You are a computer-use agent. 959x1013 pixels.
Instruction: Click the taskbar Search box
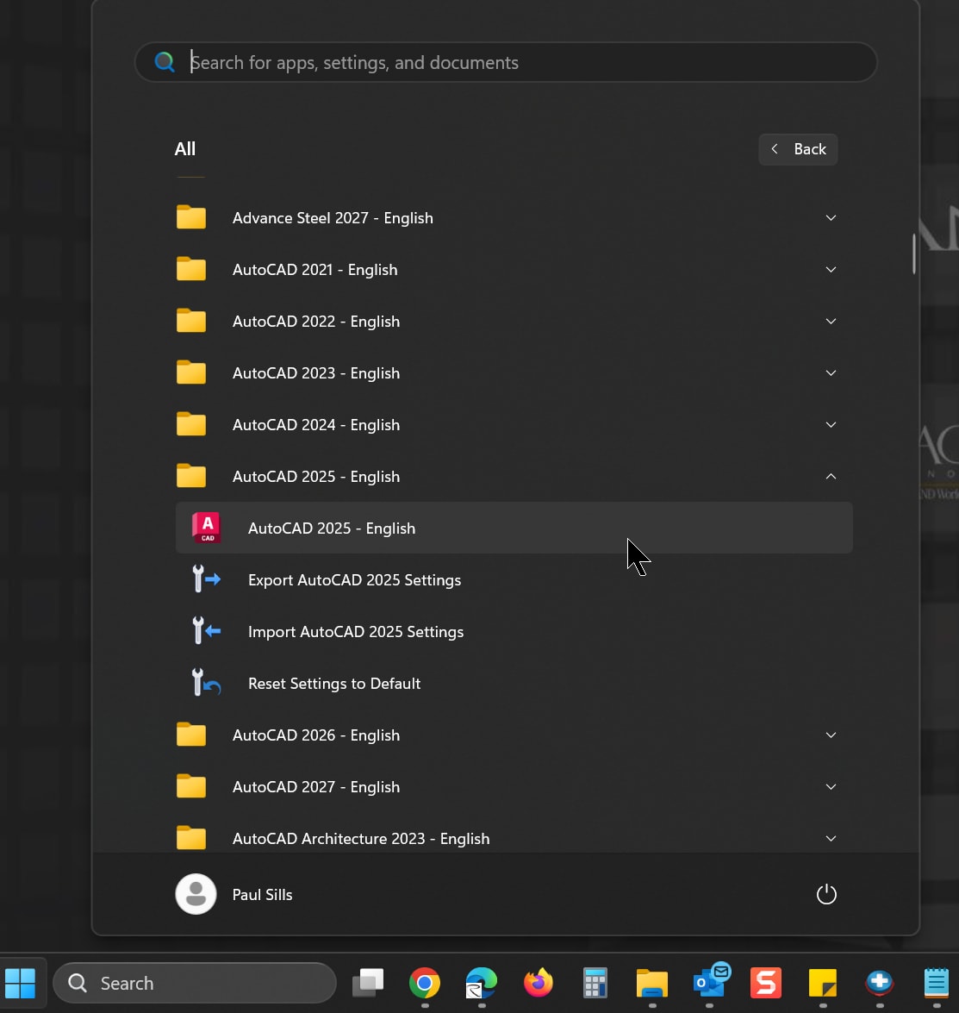click(195, 984)
